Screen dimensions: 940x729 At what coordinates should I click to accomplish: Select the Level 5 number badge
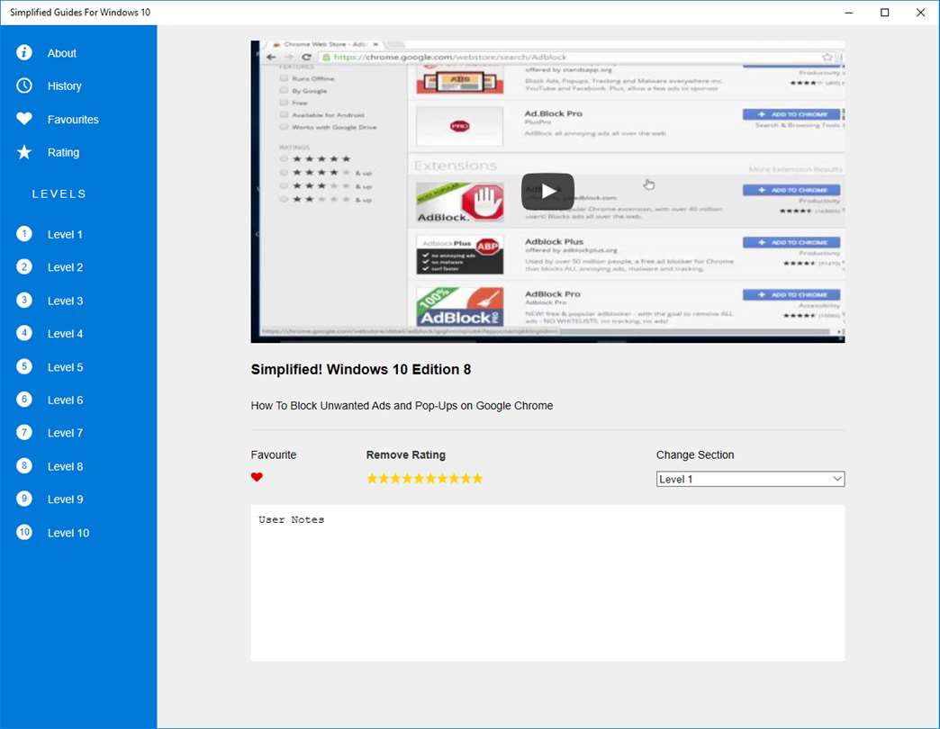tap(24, 366)
